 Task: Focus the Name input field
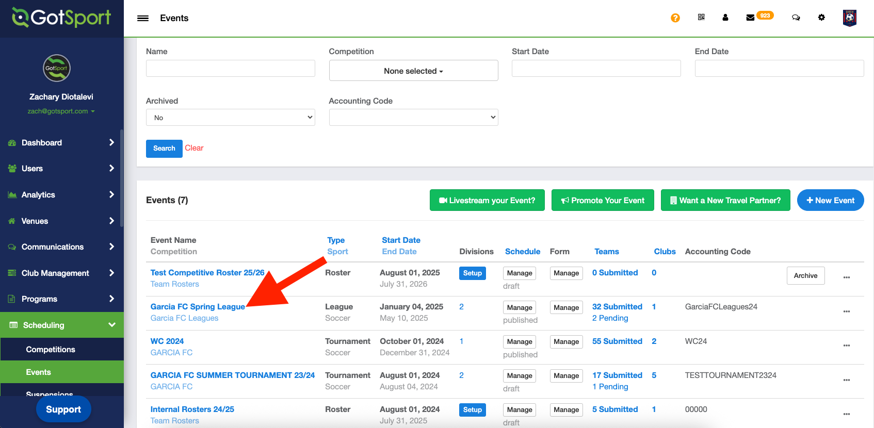[x=230, y=69]
